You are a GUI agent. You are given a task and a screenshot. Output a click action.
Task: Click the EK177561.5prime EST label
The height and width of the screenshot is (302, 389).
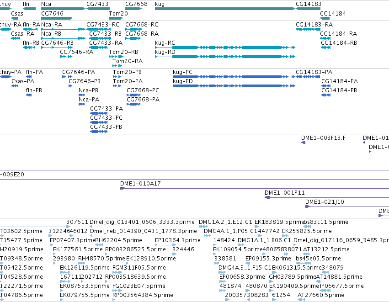pos(78,249)
